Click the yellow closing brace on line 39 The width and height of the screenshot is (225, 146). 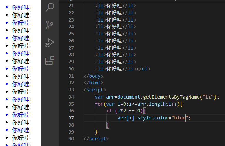pyautogui.click(x=96, y=132)
